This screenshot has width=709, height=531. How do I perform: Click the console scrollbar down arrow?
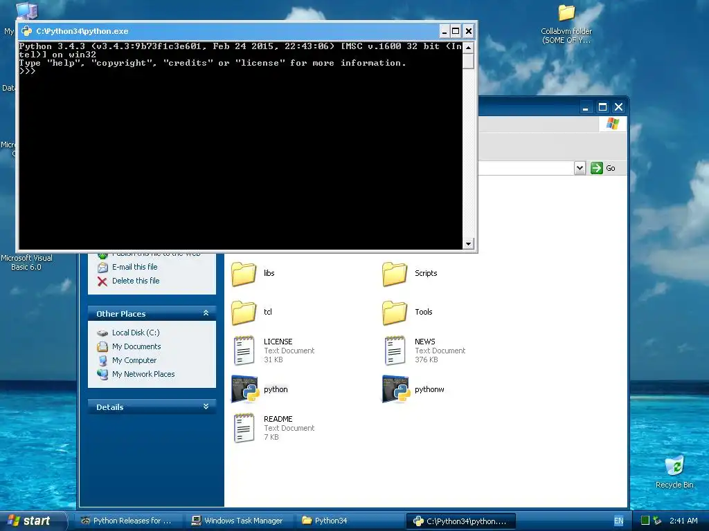[x=468, y=244]
